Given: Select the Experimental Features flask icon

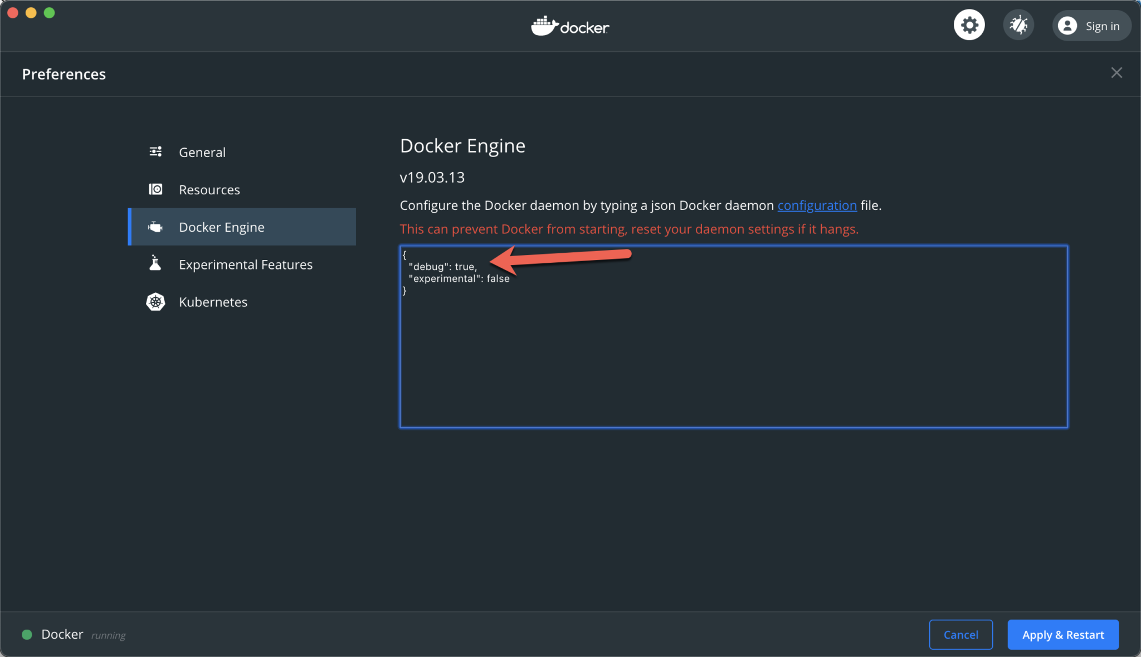Looking at the screenshot, I should 155,264.
